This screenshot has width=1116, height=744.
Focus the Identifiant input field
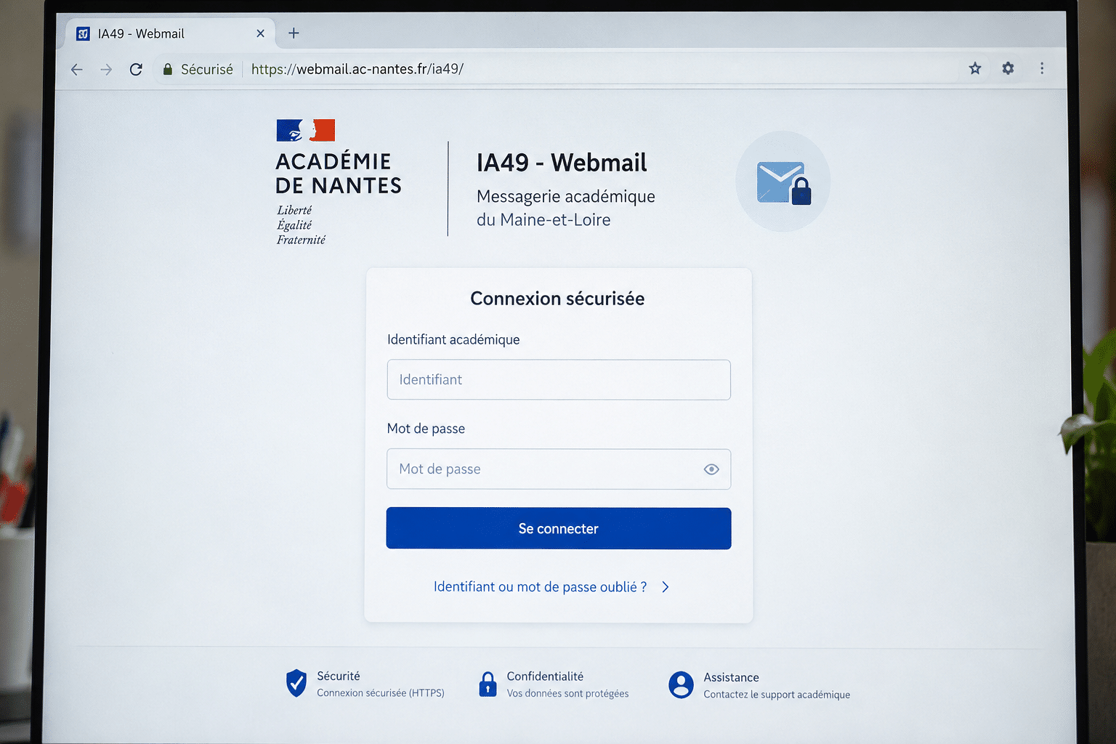tap(559, 379)
